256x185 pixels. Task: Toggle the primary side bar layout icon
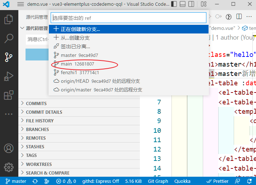pos(174,4)
